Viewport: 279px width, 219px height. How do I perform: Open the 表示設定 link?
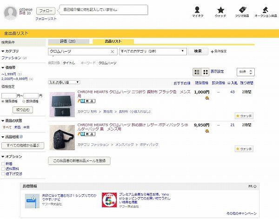[x=217, y=72]
